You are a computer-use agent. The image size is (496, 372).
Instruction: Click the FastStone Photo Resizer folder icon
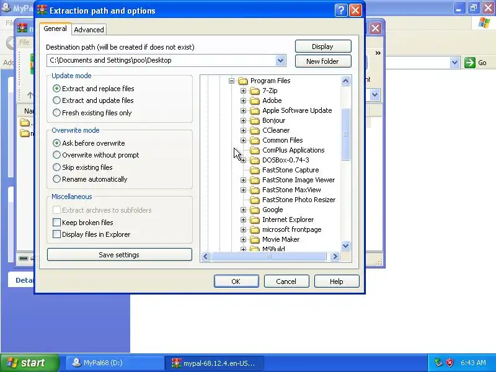[255, 200]
